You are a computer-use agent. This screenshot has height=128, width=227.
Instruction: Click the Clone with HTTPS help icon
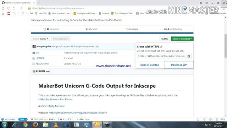[161, 47]
